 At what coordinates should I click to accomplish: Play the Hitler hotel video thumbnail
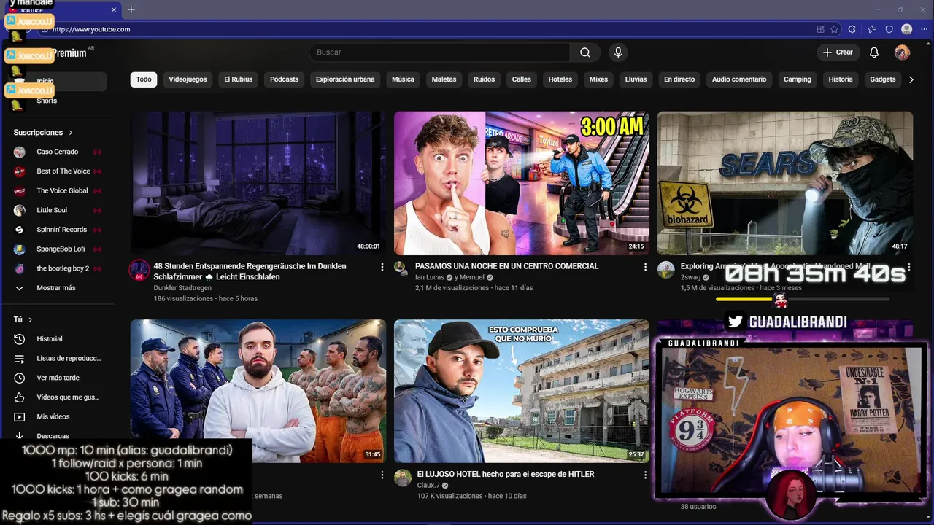click(x=522, y=391)
